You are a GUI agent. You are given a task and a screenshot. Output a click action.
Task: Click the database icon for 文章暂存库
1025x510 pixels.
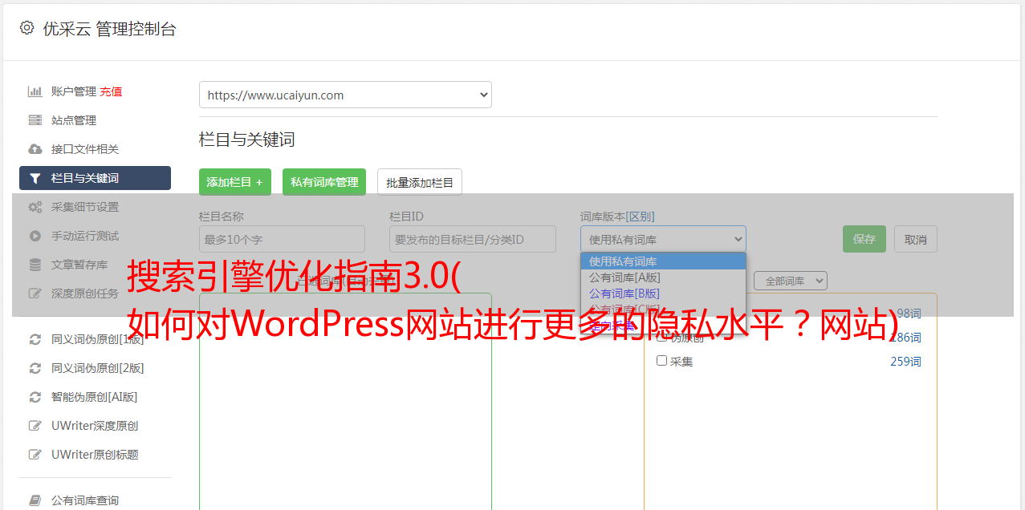(x=35, y=265)
